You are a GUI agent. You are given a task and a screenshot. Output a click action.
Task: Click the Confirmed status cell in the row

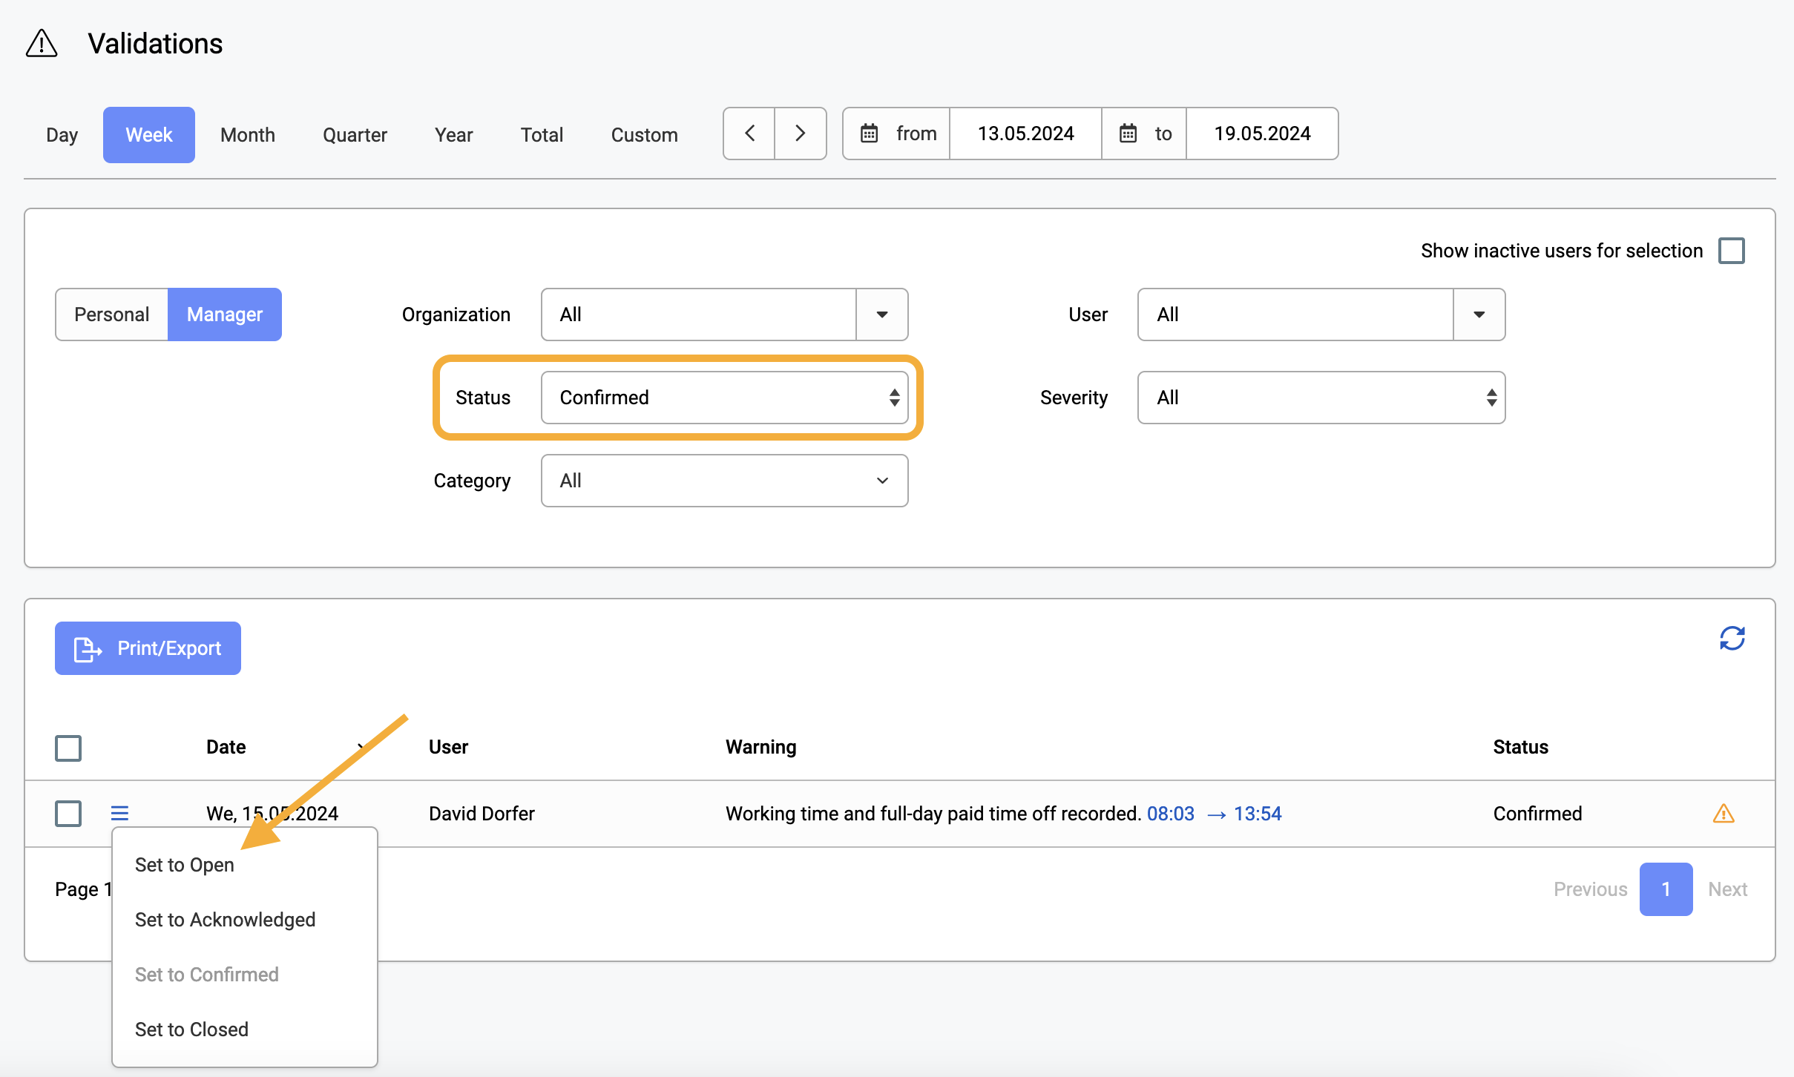[x=1537, y=814]
